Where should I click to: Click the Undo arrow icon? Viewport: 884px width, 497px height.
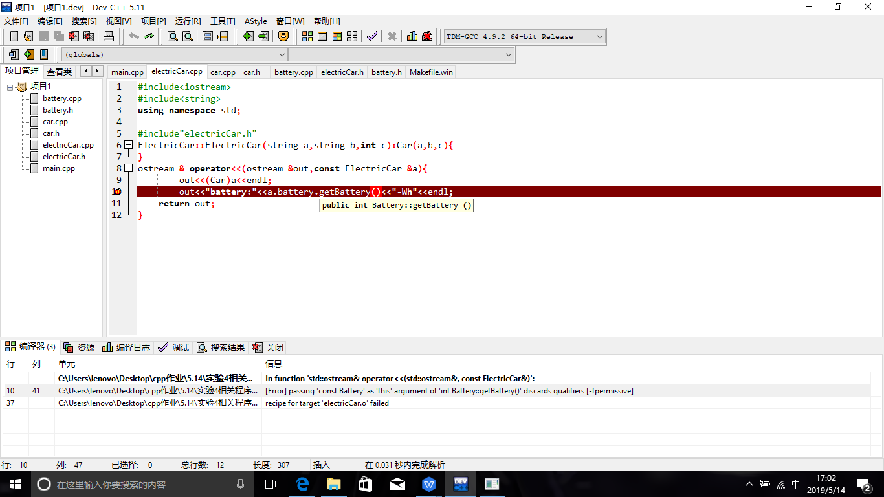134,36
